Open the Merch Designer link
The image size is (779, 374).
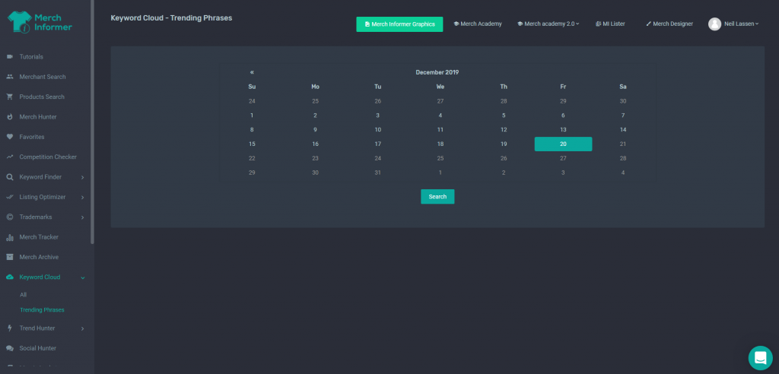[x=669, y=24]
